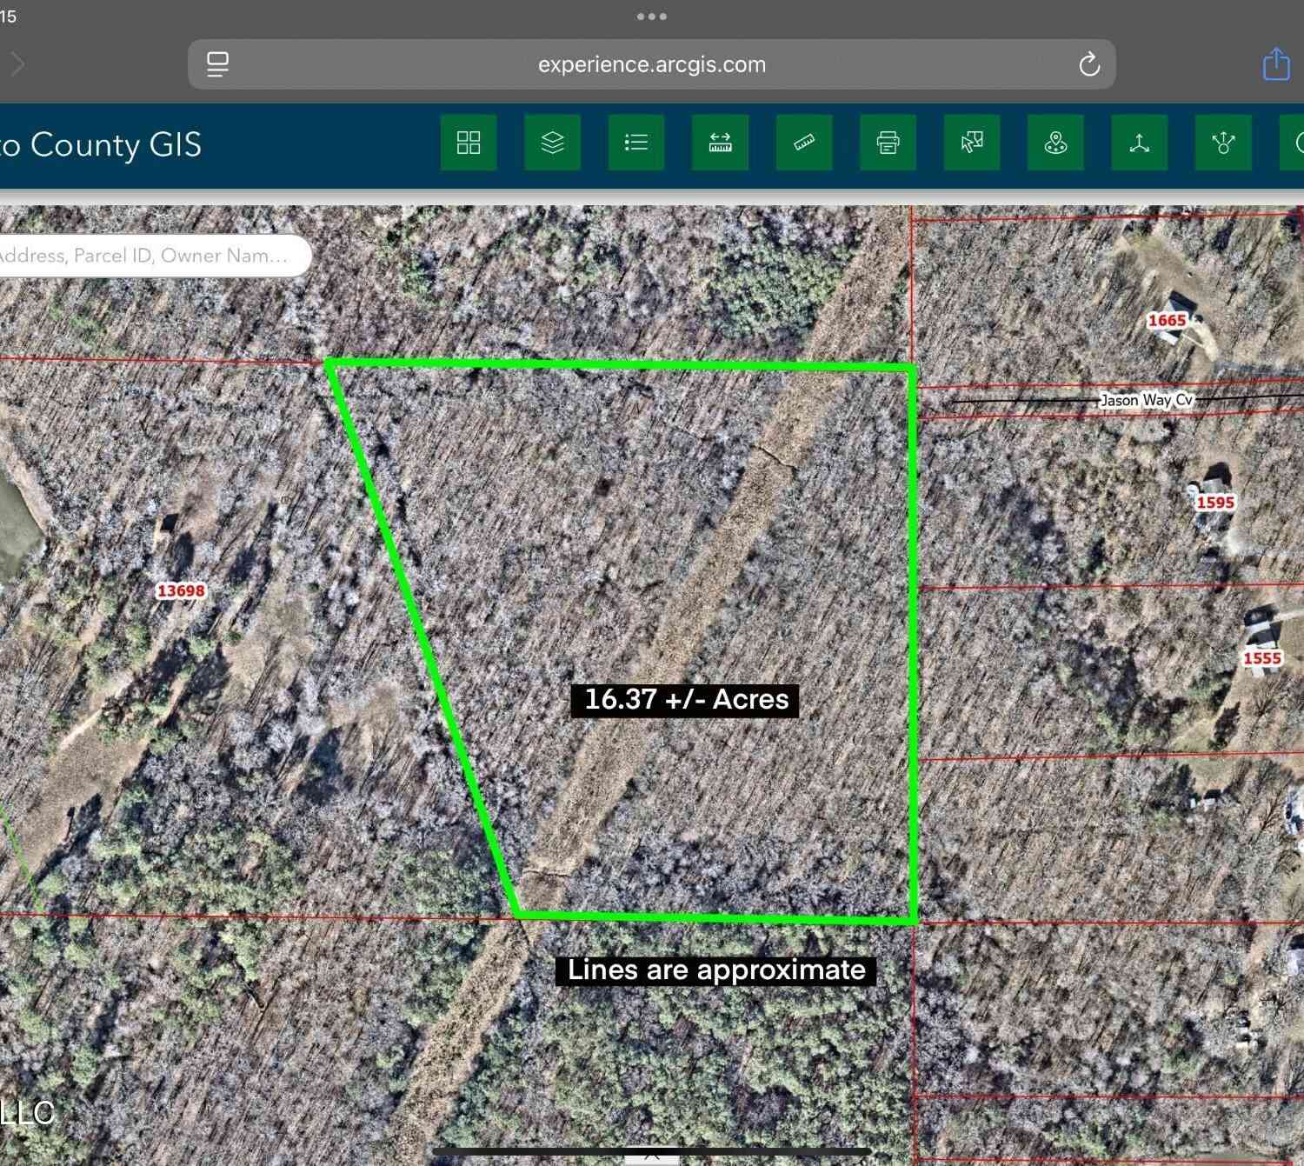1304x1166 pixels.
Task: Click the County GIS title
Action: [101, 144]
